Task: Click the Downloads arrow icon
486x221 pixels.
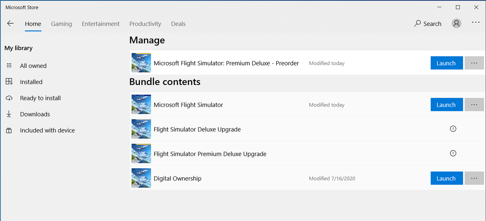Action: coord(9,114)
